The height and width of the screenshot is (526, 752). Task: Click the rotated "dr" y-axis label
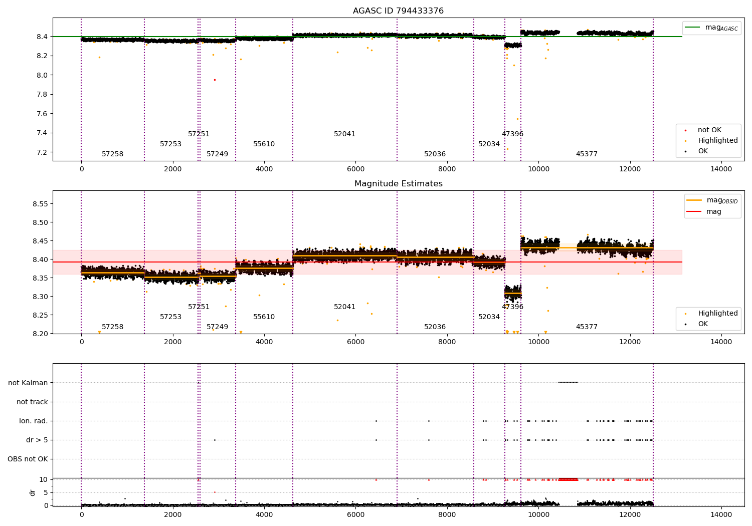(33, 492)
